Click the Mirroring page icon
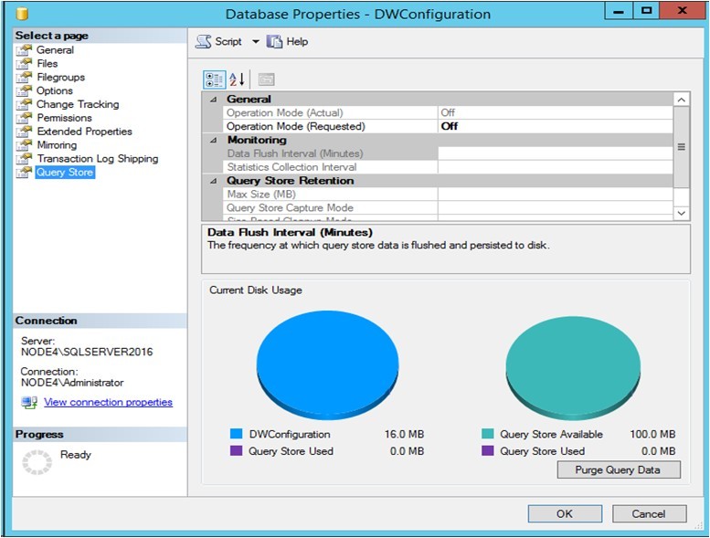Viewport: 710px width, 538px height. click(25, 145)
